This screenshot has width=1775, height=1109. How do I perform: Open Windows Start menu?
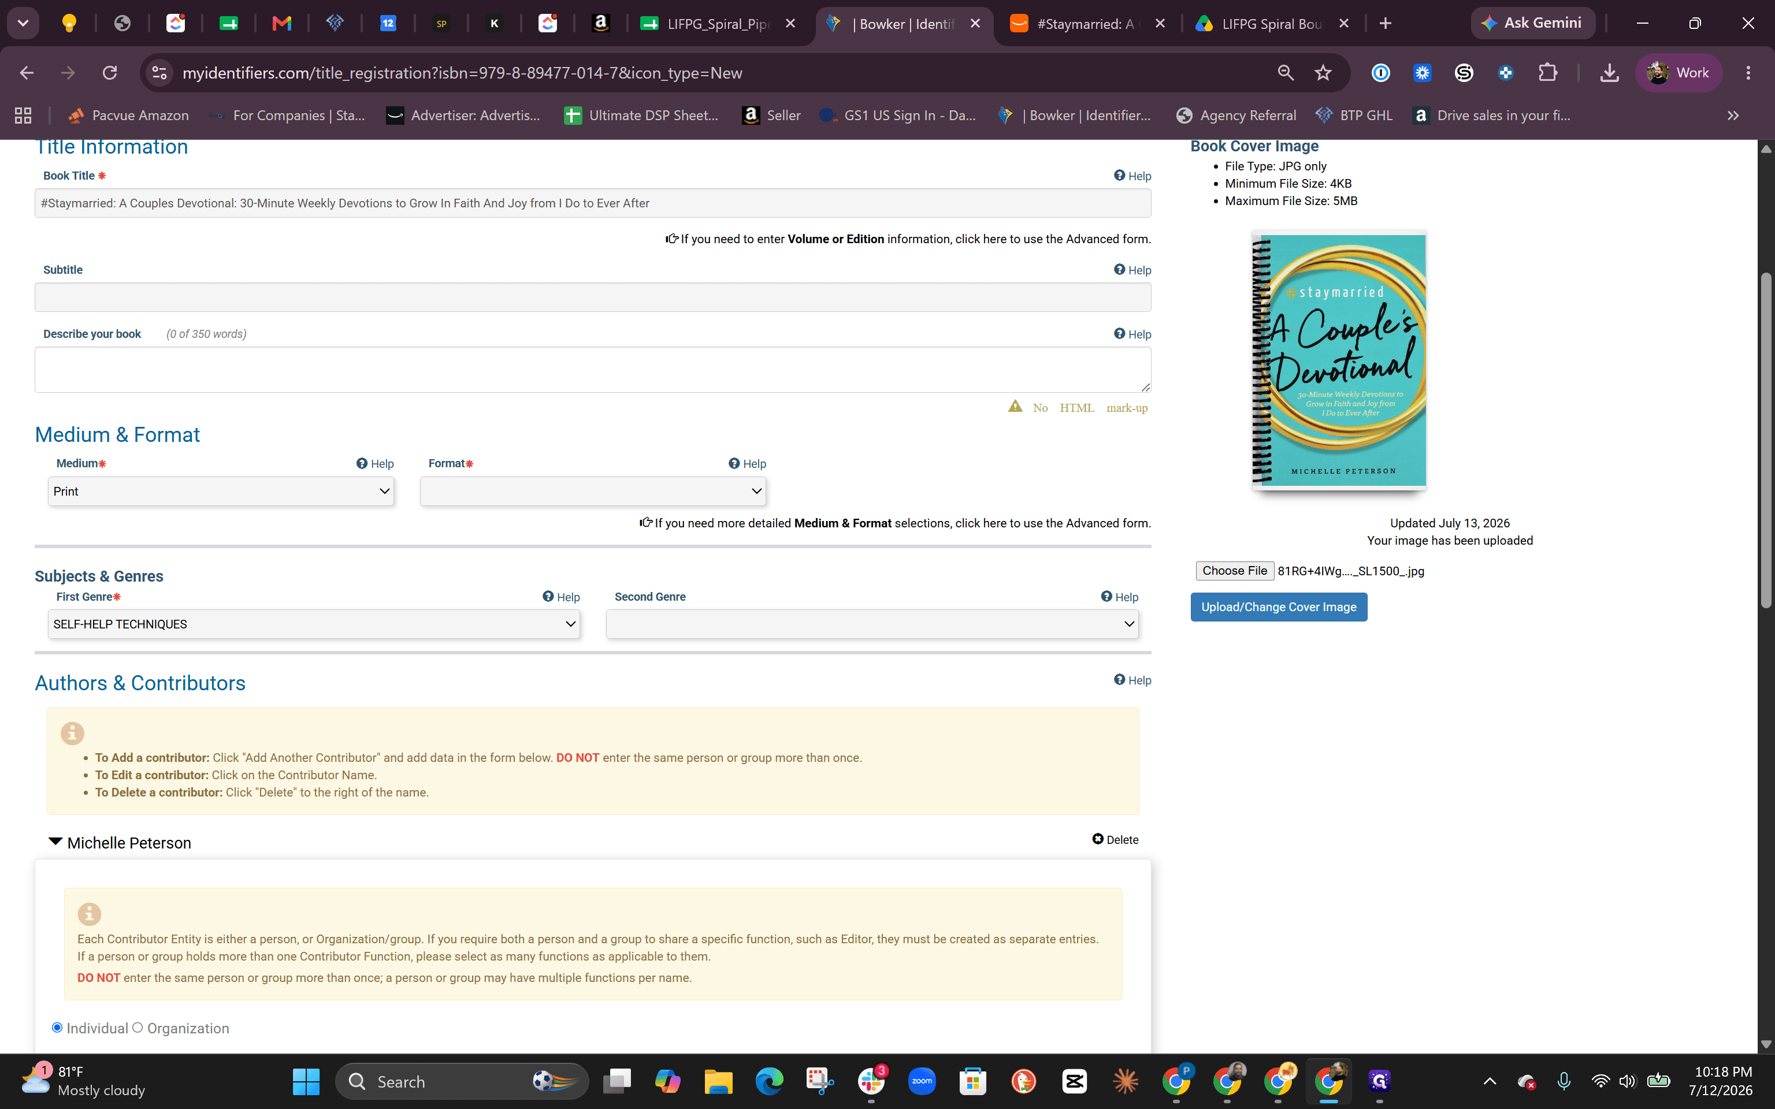(306, 1081)
